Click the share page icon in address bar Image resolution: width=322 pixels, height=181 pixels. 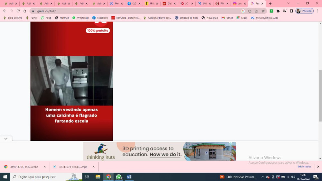tap(256, 11)
